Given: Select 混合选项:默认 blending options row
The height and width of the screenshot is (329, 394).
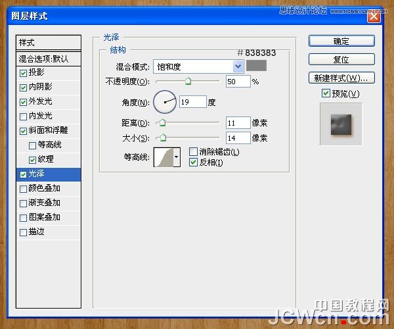Looking at the screenshot, I should [49, 59].
